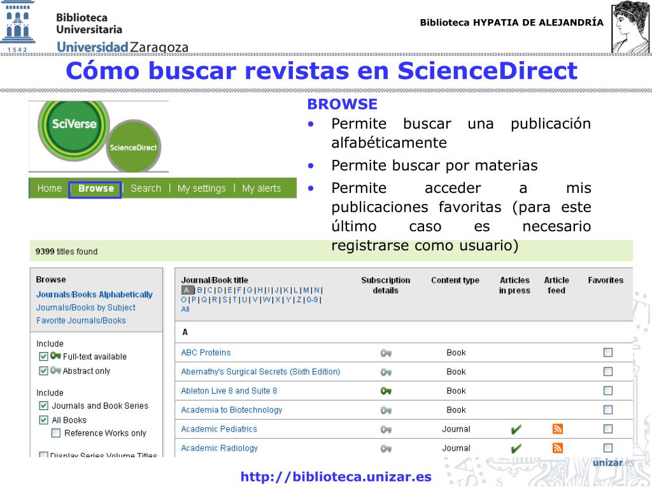
Task: Open Ableton Live 8 and Suite 8
Action: click(x=229, y=391)
